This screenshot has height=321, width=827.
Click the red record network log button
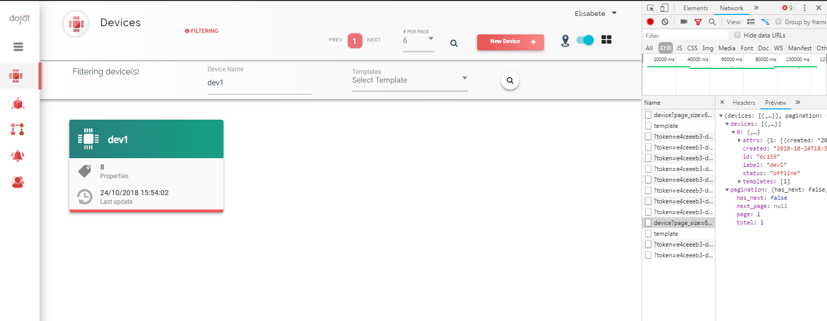(x=650, y=22)
